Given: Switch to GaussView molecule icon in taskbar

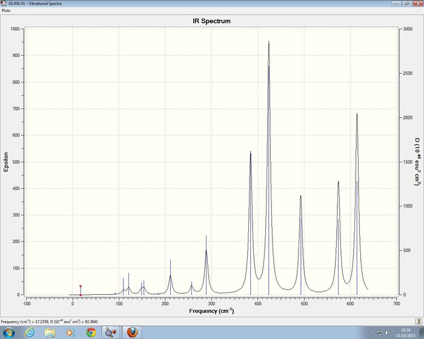Looking at the screenshot, I should click(x=111, y=332).
